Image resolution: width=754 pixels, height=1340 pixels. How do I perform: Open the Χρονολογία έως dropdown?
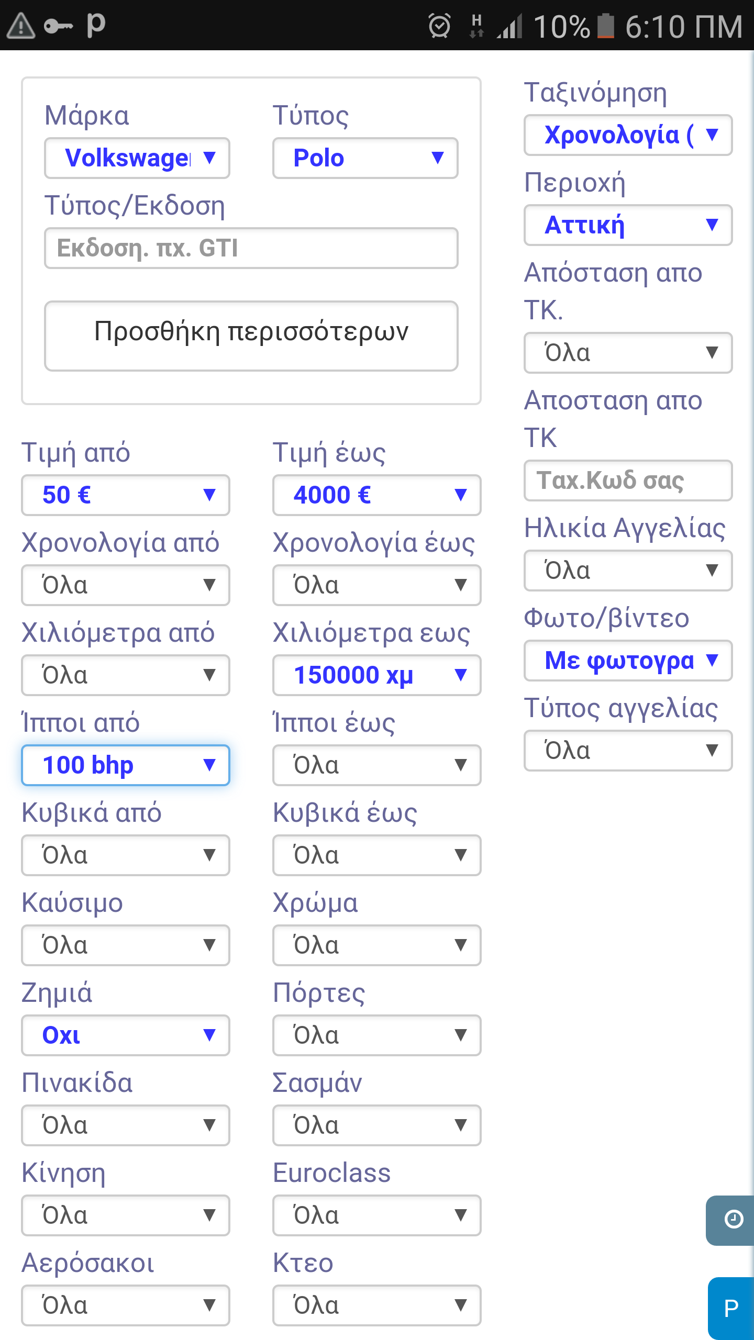(x=377, y=585)
